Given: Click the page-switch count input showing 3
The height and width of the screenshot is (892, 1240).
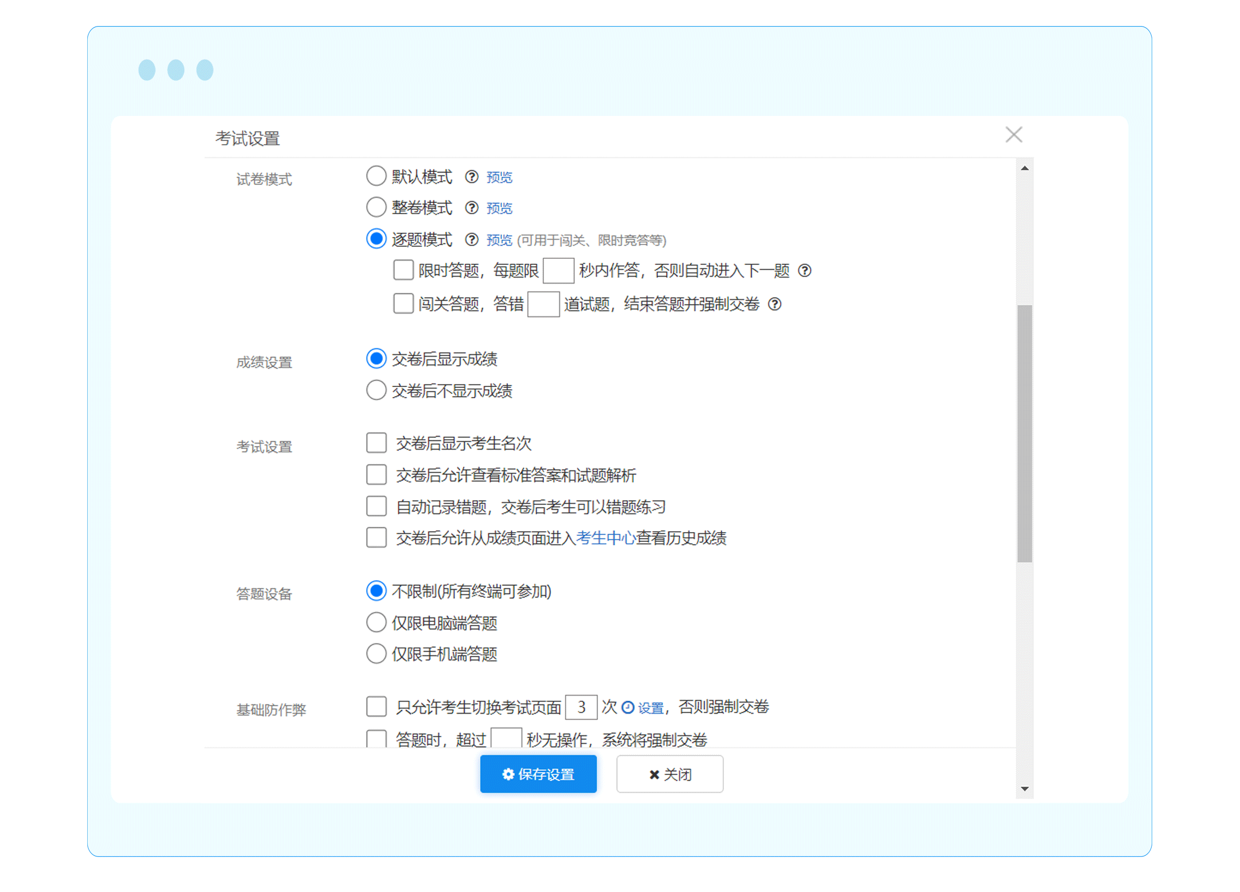Looking at the screenshot, I should 581,707.
